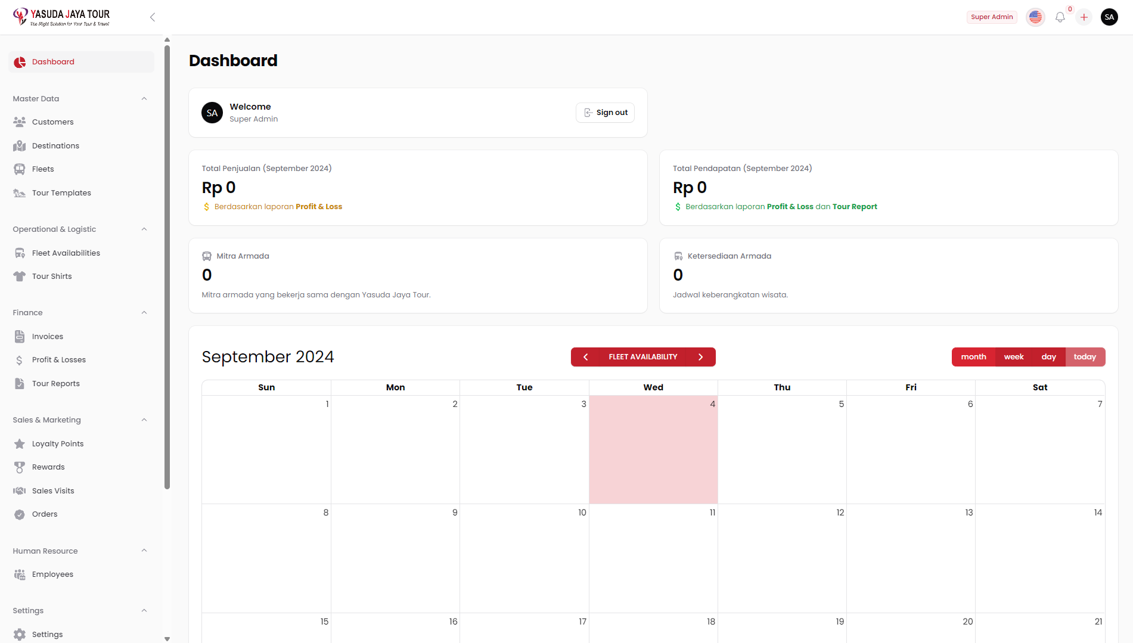The image size is (1133, 643).
Task: Click the Yasuda Jaya Tour logo
Action: [61, 17]
